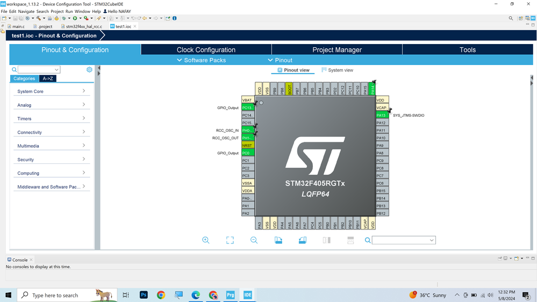Open the Window menu
The image size is (537, 302).
tap(82, 11)
